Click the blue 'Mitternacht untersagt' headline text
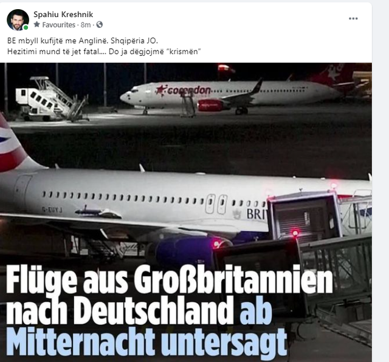 [x=146, y=342]
